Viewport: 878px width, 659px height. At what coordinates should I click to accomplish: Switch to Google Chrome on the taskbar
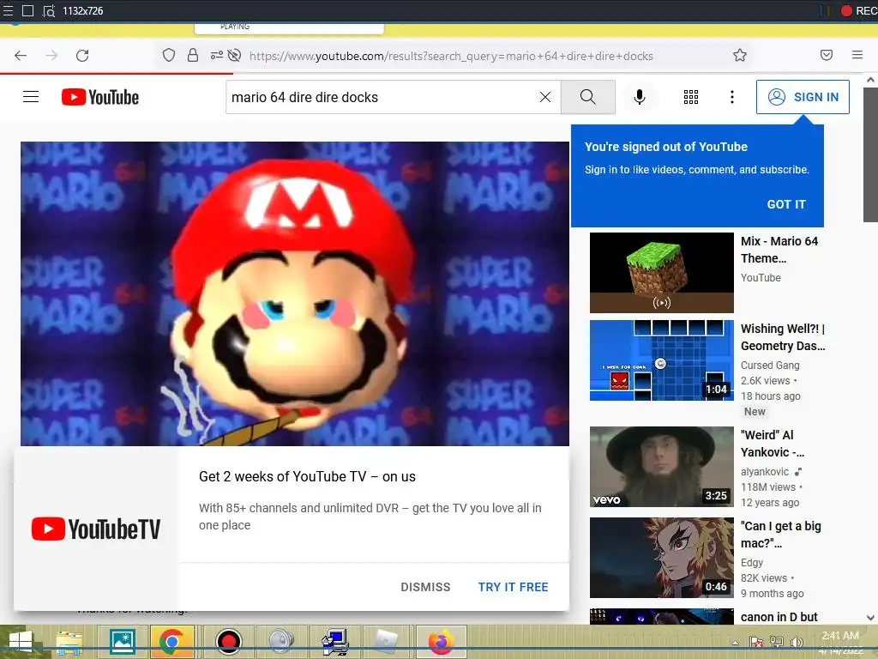click(172, 642)
